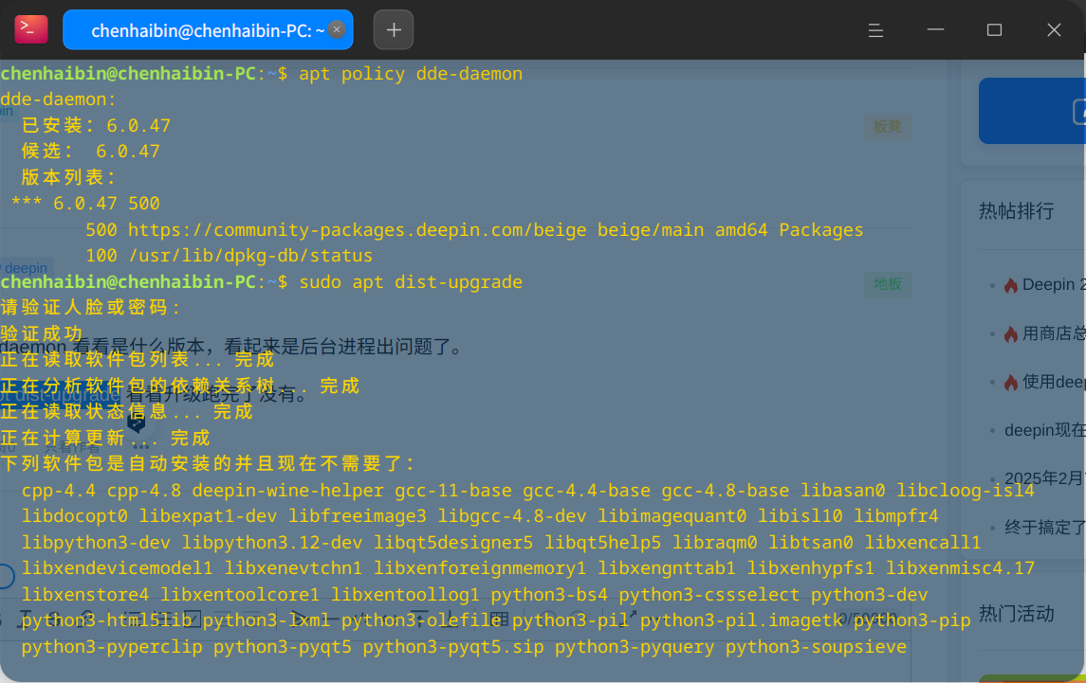Open a new terminal tab with plus button
The width and height of the screenshot is (1086, 683).
click(394, 29)
